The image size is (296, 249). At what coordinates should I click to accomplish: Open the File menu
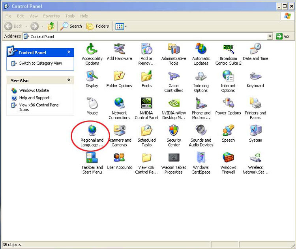point(8,16)
